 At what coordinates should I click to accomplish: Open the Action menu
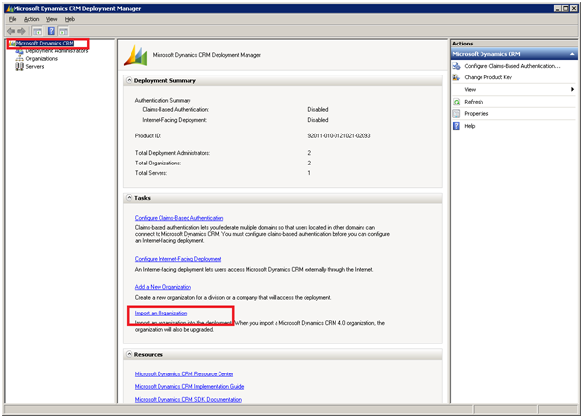pyautogui.click(x=32, y=19)
